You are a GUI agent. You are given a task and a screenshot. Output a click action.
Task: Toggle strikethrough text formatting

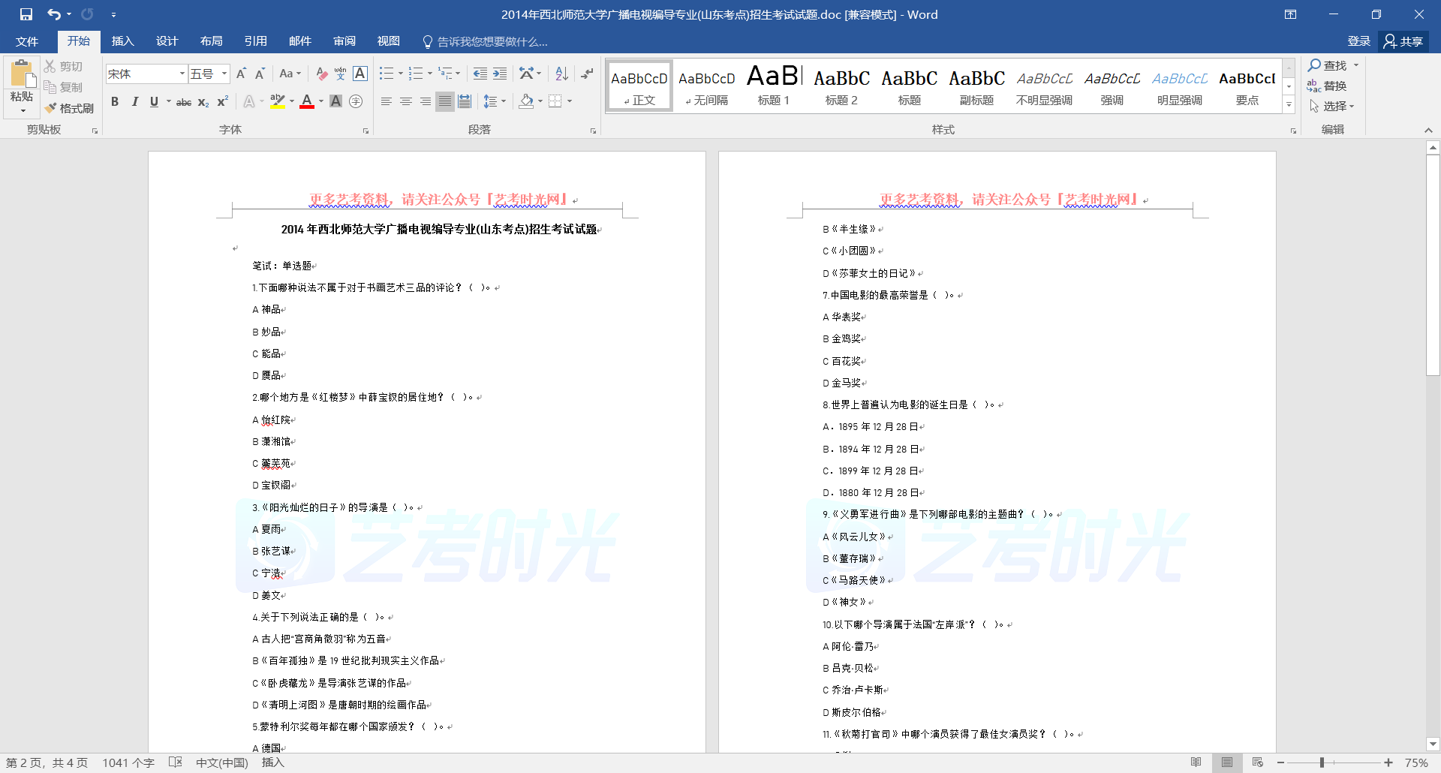(183, 102)
